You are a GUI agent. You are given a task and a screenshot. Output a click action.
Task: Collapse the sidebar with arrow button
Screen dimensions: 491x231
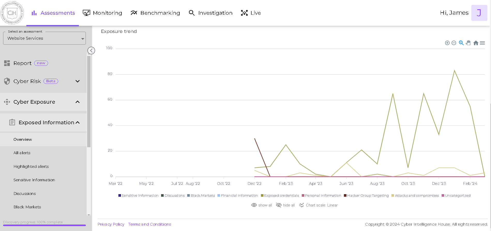91,51
